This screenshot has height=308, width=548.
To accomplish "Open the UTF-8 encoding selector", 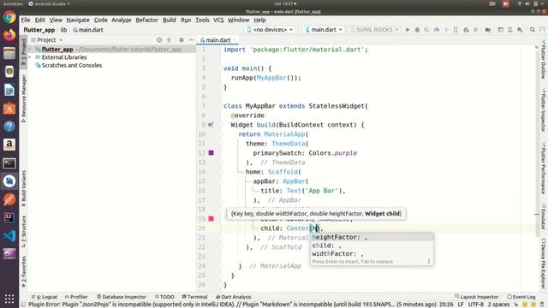I will 476,305.
